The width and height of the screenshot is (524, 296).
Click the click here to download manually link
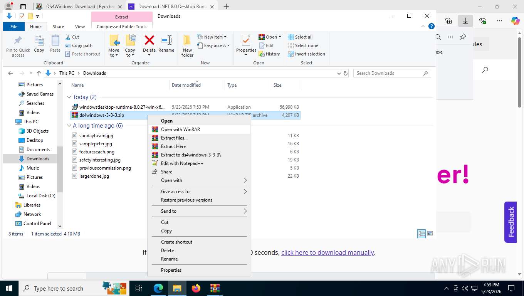click(327, 252)
